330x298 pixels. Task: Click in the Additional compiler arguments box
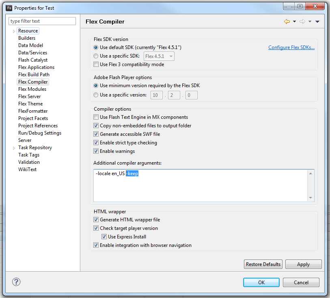(200, 185)
